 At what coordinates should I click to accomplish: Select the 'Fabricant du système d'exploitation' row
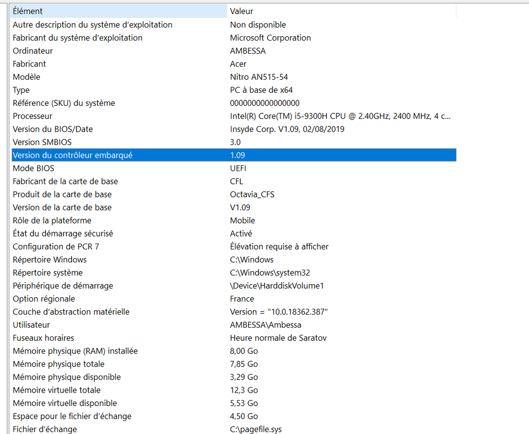(x=234, y=38)
